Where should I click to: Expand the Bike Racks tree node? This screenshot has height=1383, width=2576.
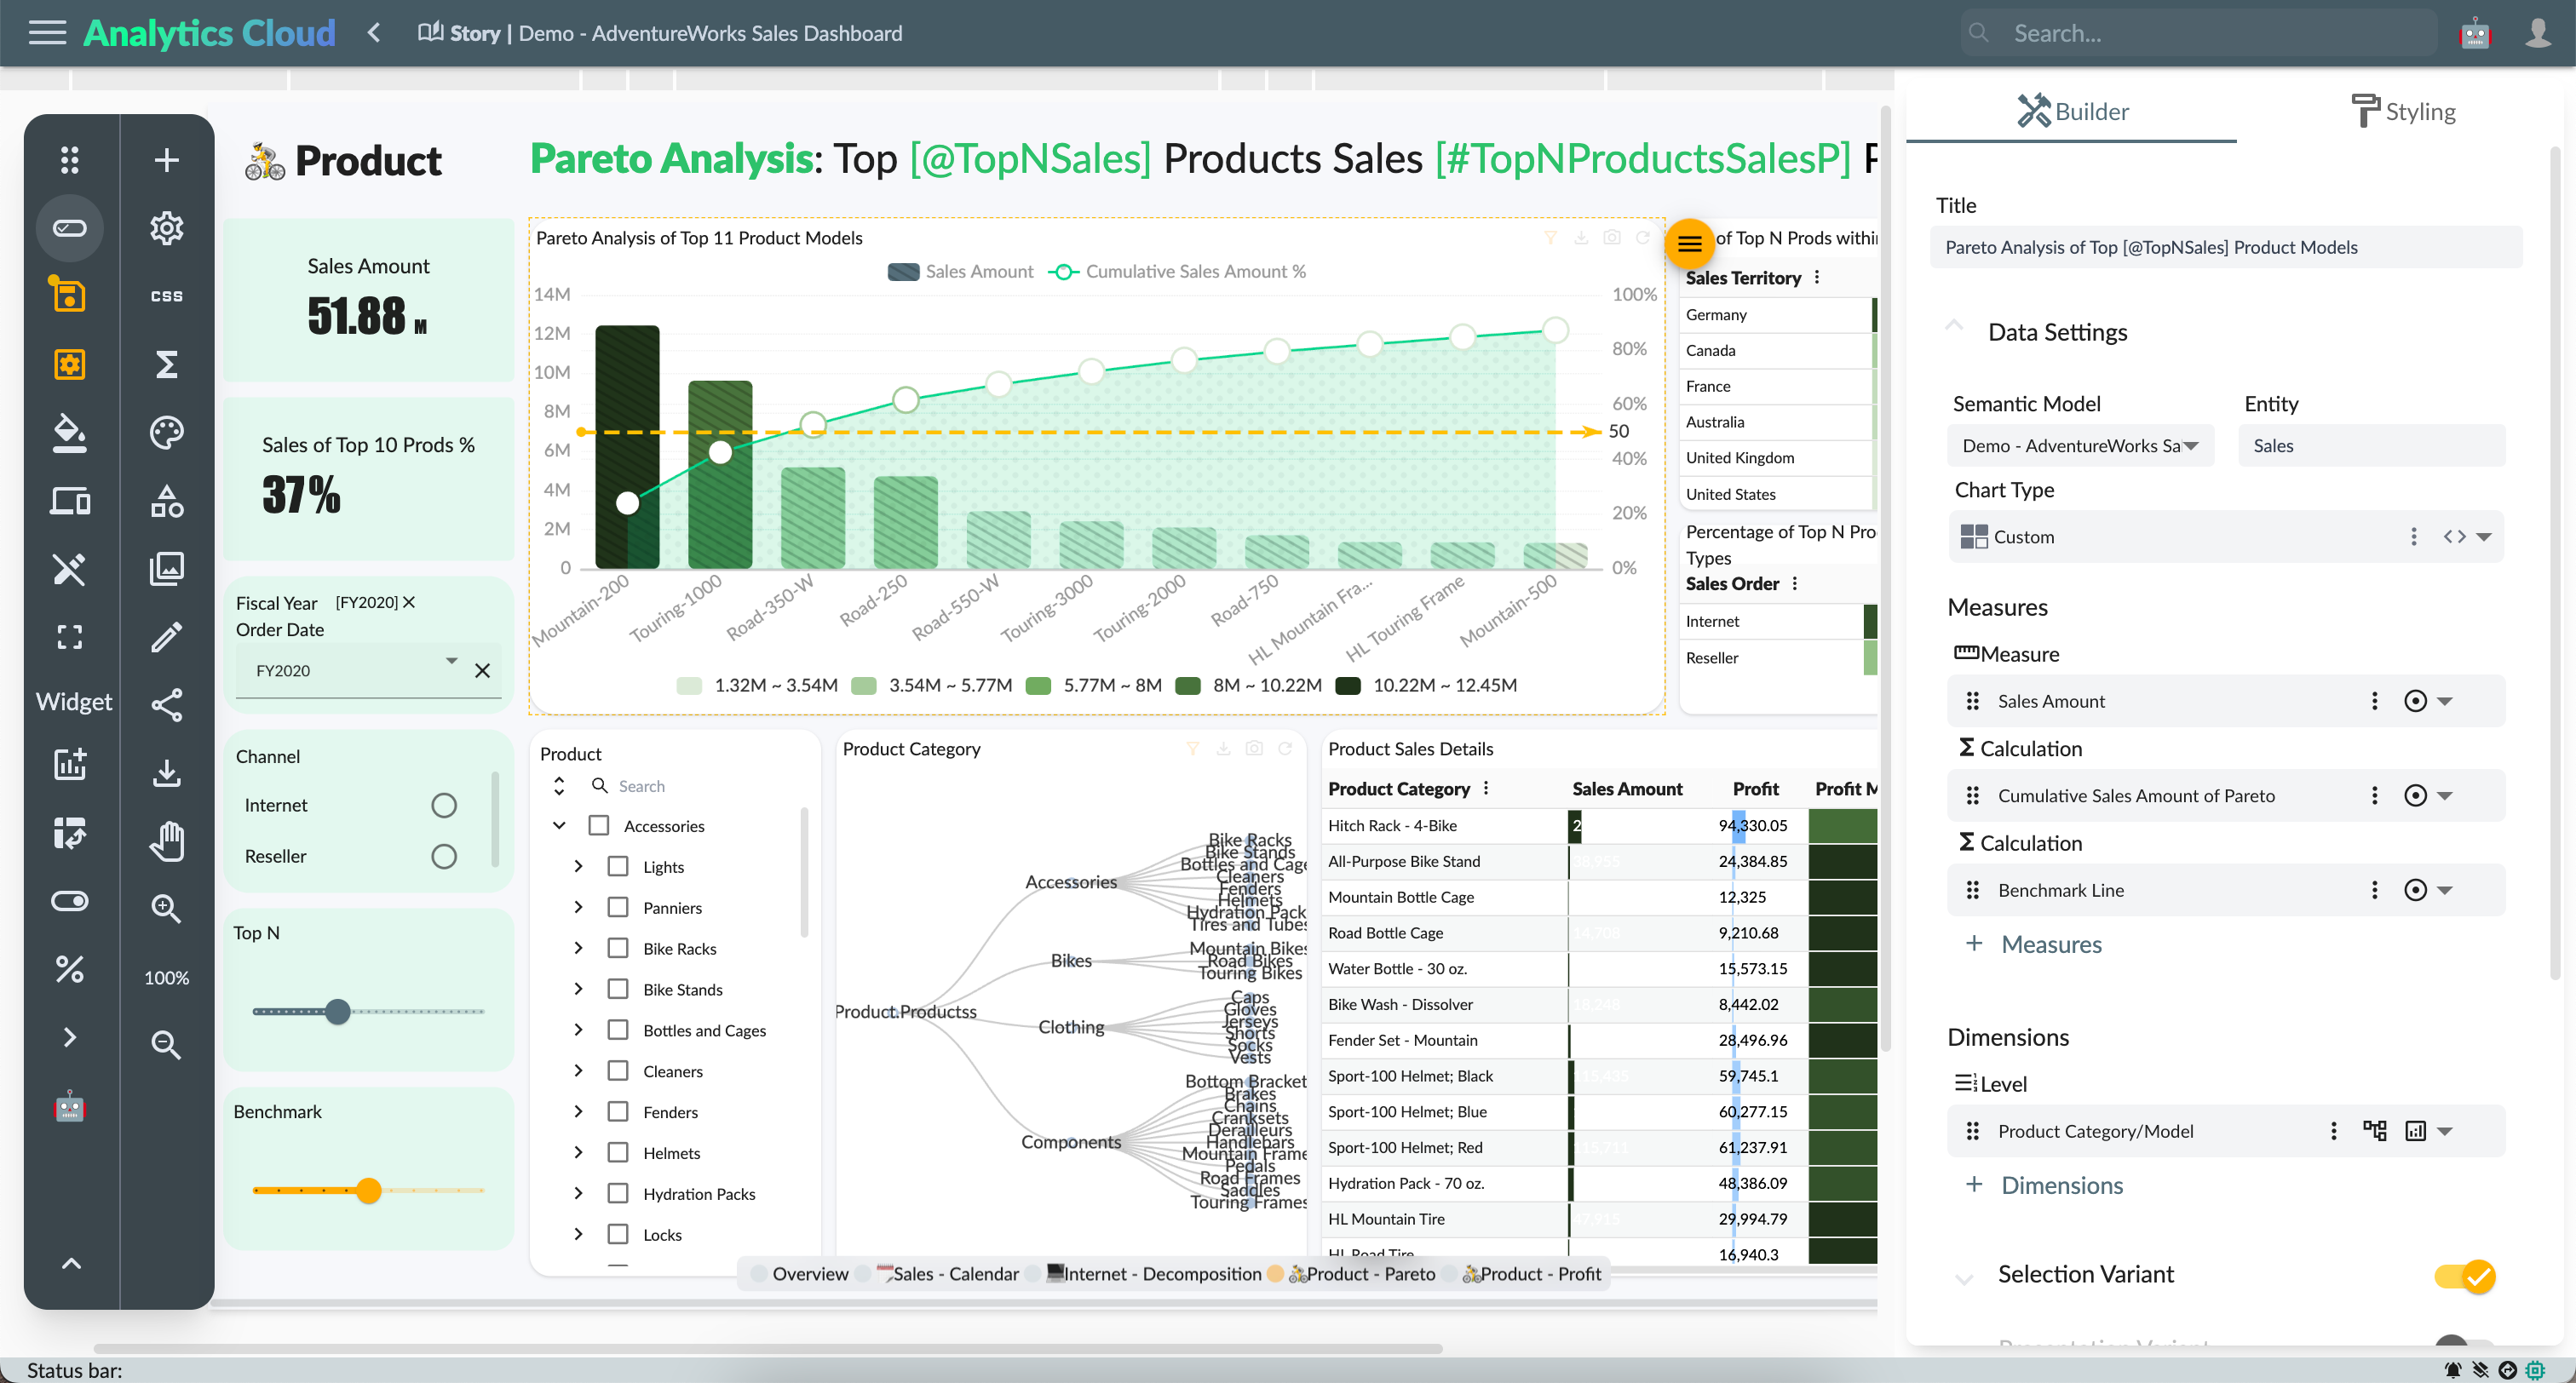coord(578,949)
